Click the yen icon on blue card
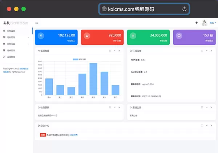 coord(41,36)
